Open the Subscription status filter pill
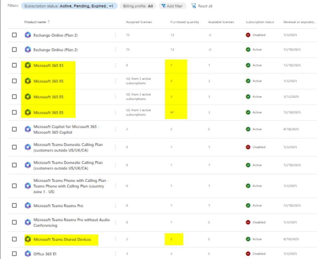The width and height of the screenshot is (317, 259). pyautogui.click(x=69, y=6)
